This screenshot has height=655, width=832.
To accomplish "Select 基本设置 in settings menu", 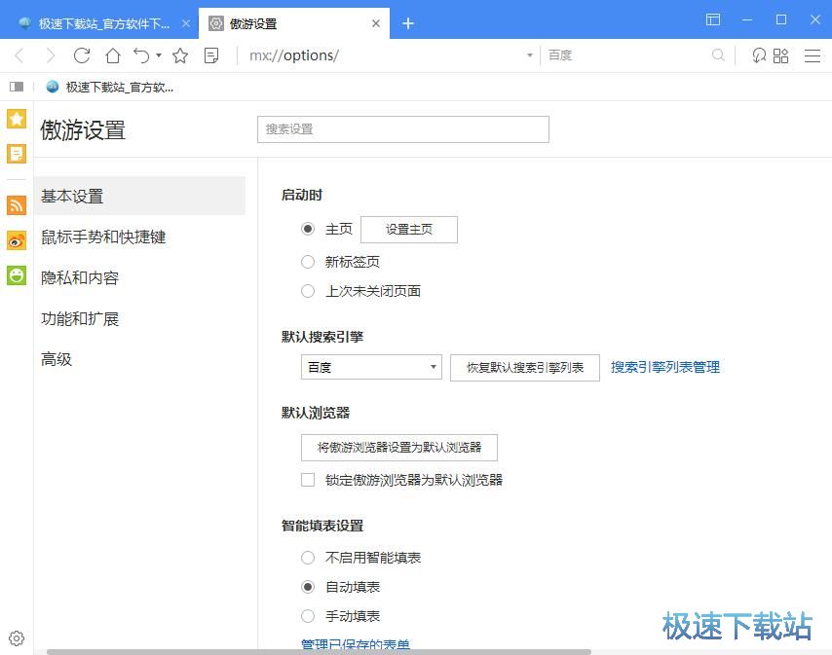I will 139,196.
